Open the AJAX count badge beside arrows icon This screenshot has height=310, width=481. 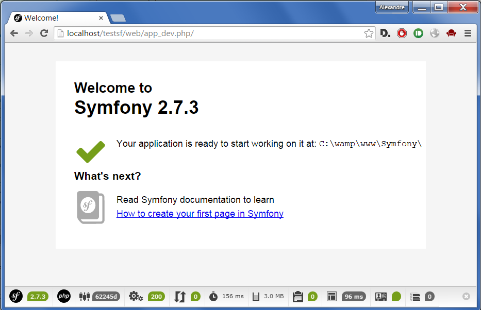coord(195,297)
